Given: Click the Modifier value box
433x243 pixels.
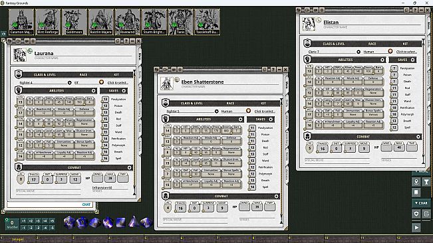Looking at the screenshot, I should click(x=12, y=224).
